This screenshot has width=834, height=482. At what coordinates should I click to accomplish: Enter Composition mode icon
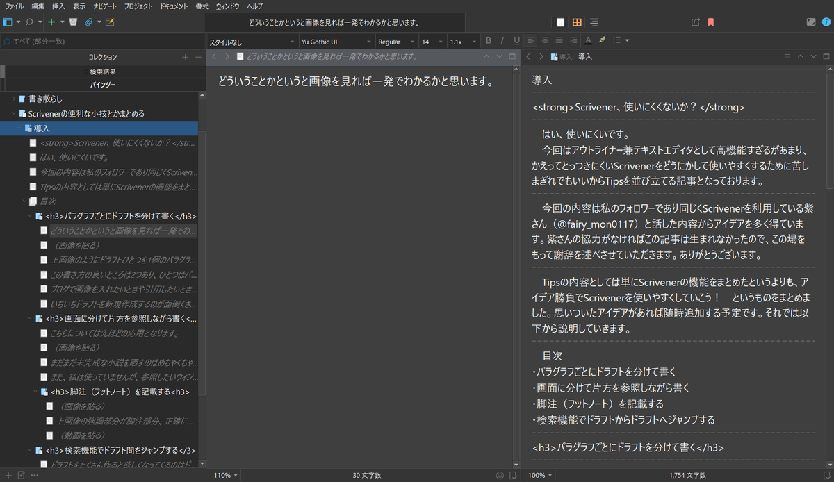[x=810, y=22]
